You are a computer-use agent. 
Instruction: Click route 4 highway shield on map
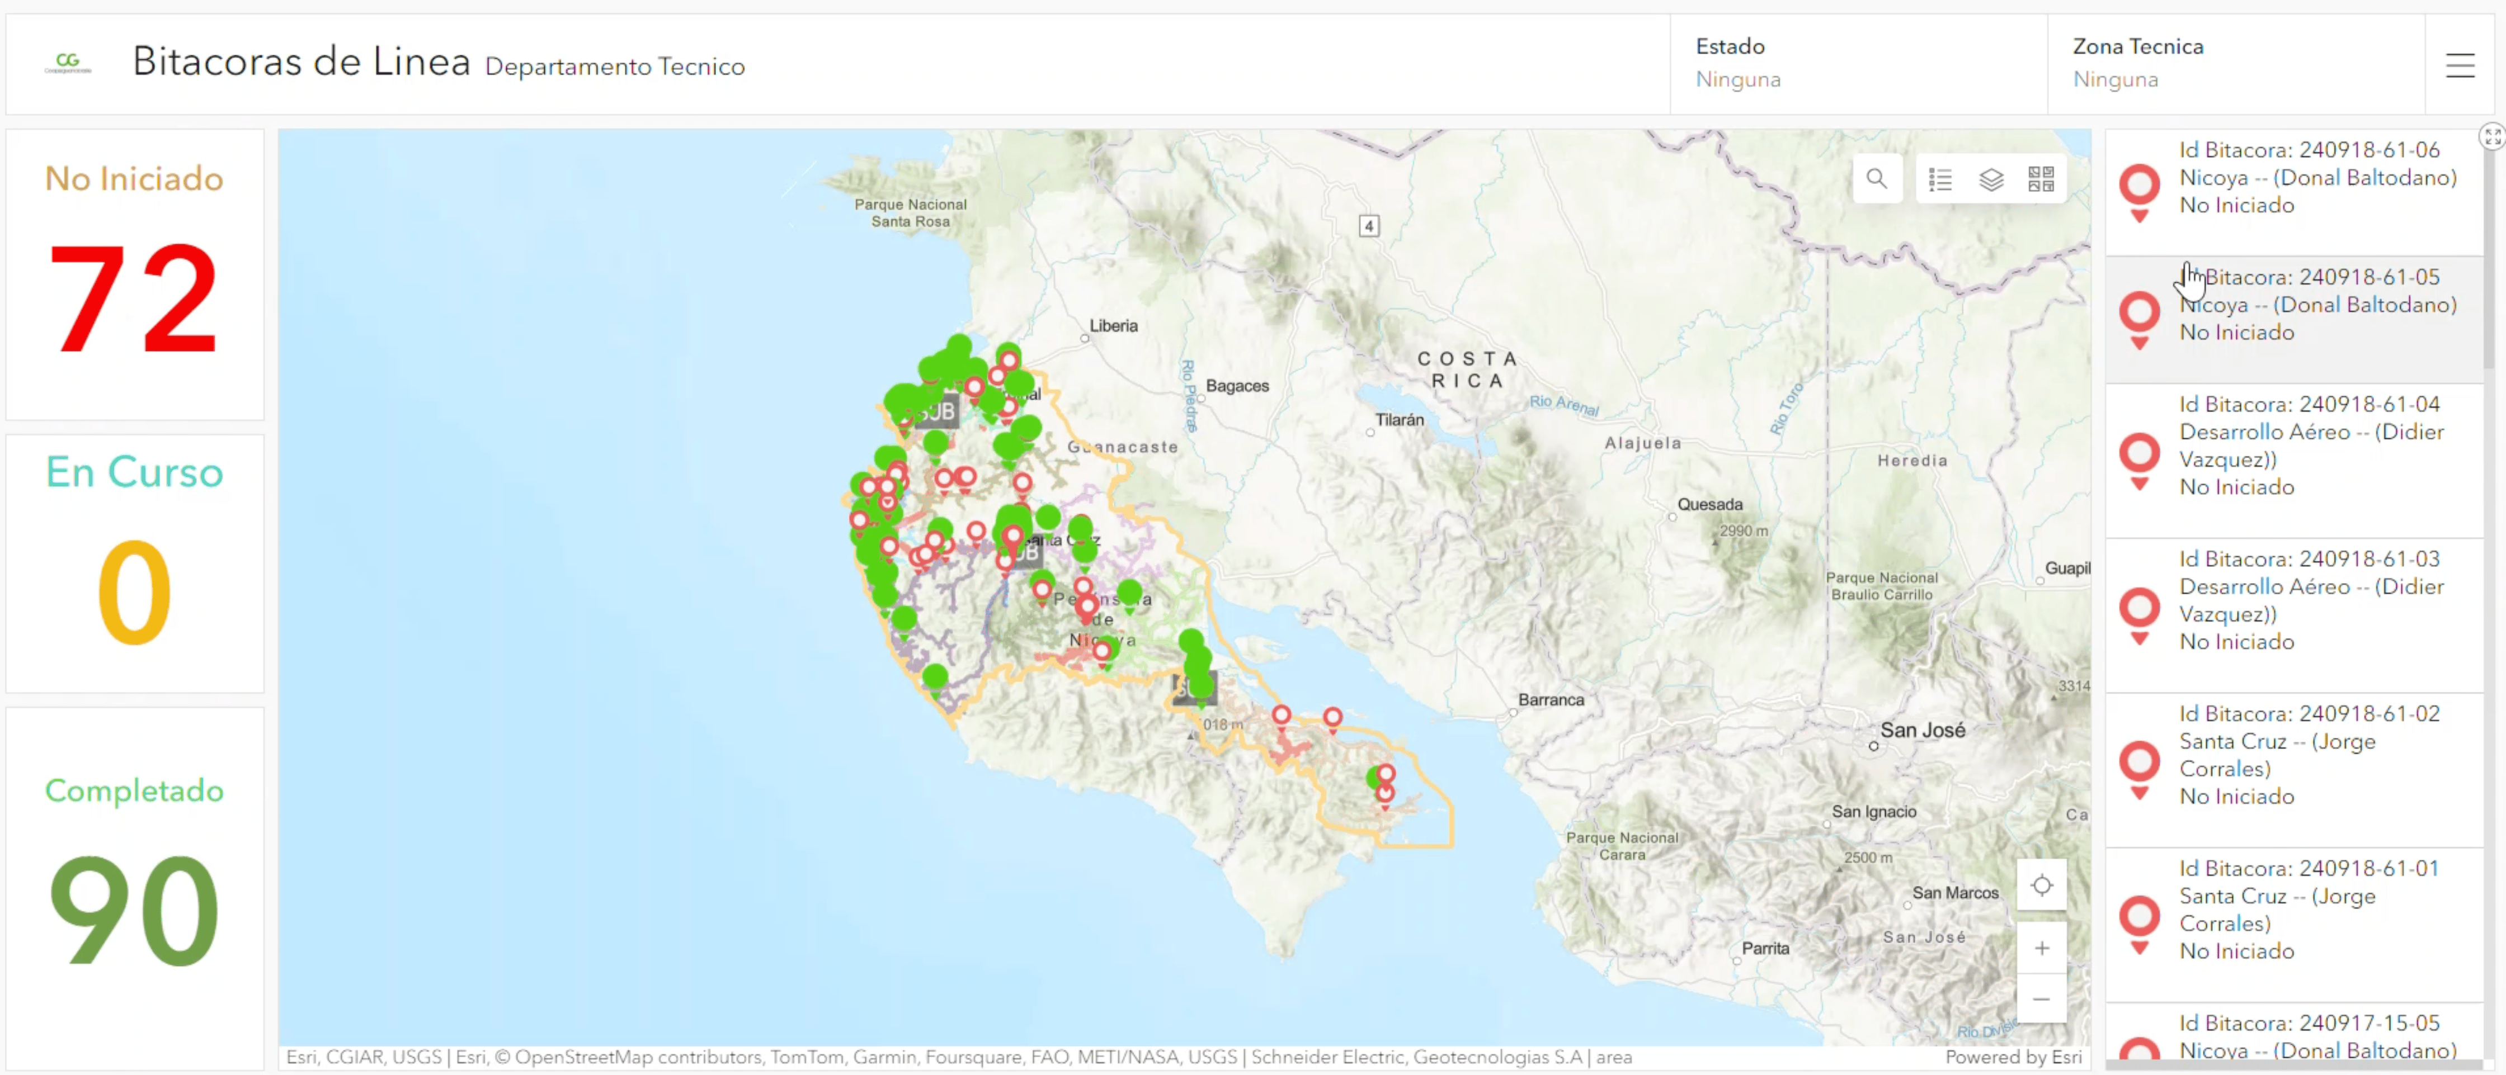click(1368, 226)
